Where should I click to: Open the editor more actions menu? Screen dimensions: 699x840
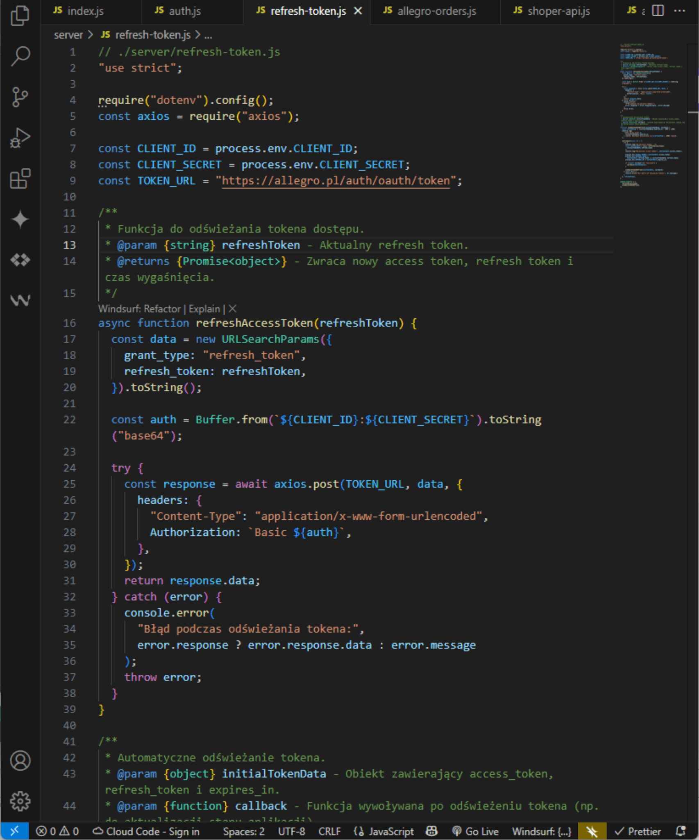(680, 11)
